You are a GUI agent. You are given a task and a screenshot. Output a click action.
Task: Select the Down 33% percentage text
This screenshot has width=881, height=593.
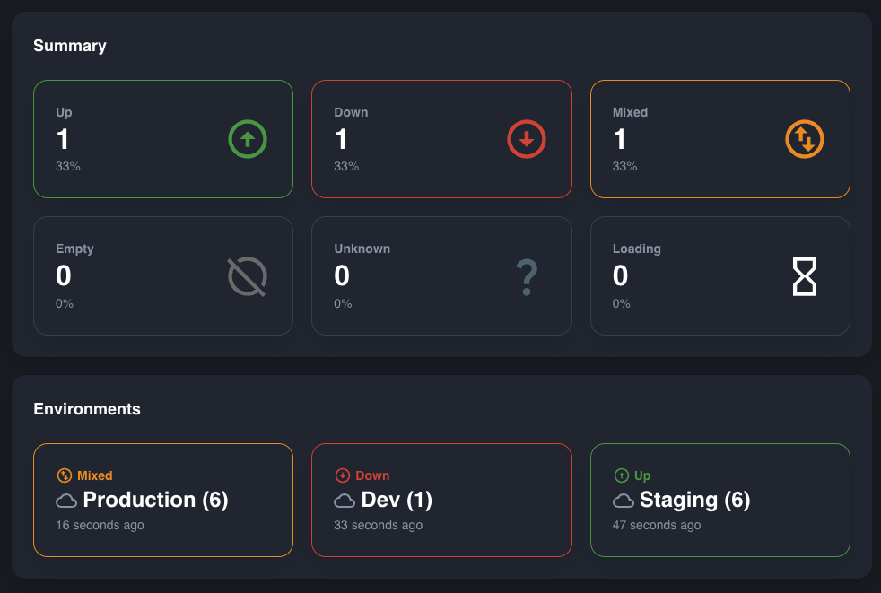click(x=346, y=166)
